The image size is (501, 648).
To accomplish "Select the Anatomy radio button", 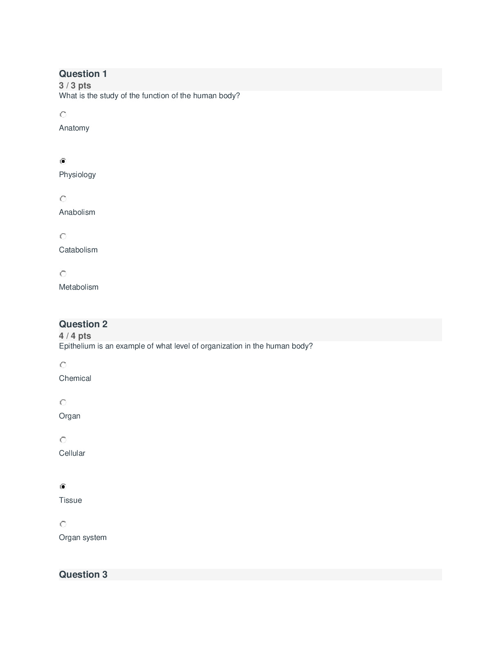I will 63,115.
